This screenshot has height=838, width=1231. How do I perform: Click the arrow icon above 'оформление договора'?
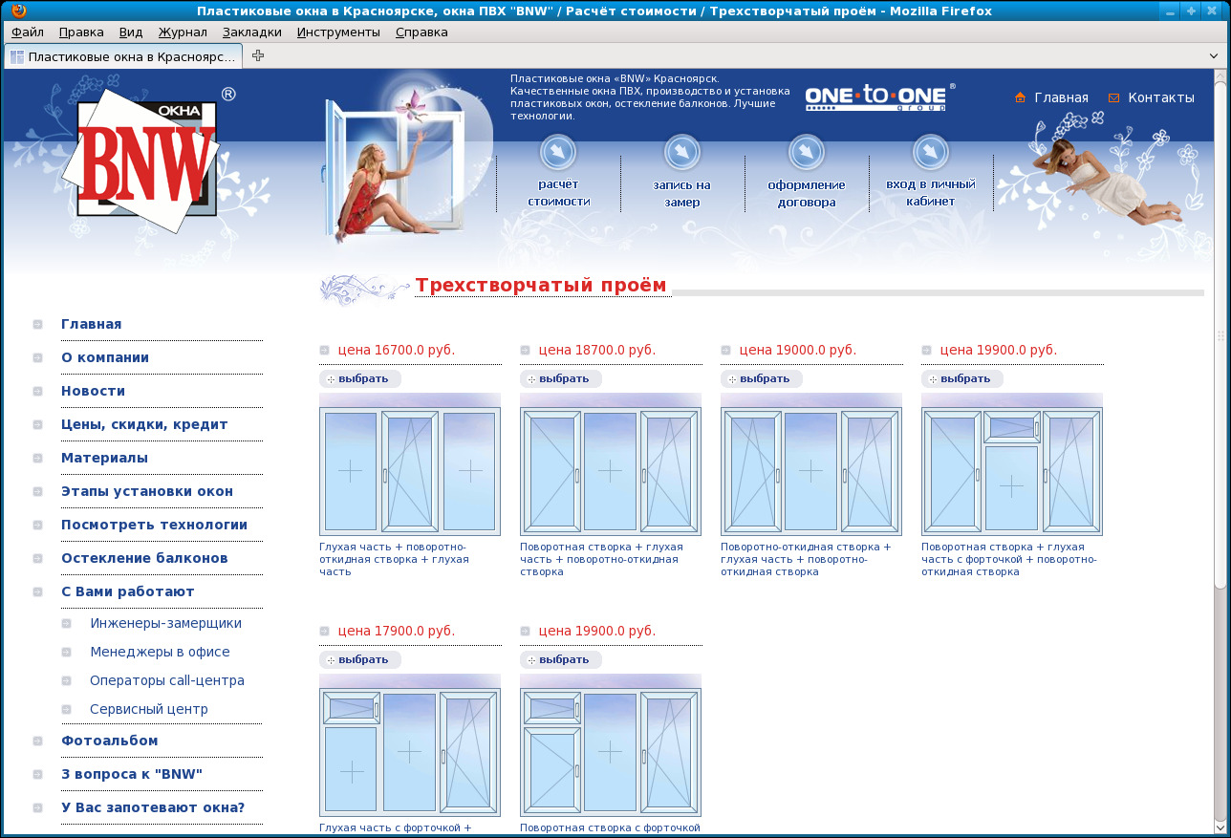pyautogui.click(x=807, y=152)
